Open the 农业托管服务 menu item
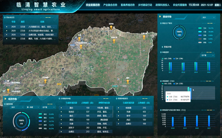This screenshot has height=138, width=222. 180,5
